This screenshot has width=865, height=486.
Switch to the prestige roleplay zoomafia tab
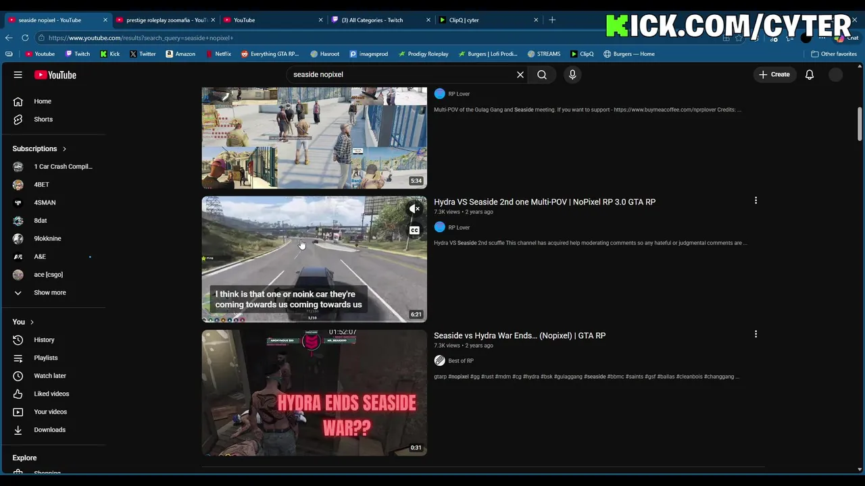tap(167, 20)
